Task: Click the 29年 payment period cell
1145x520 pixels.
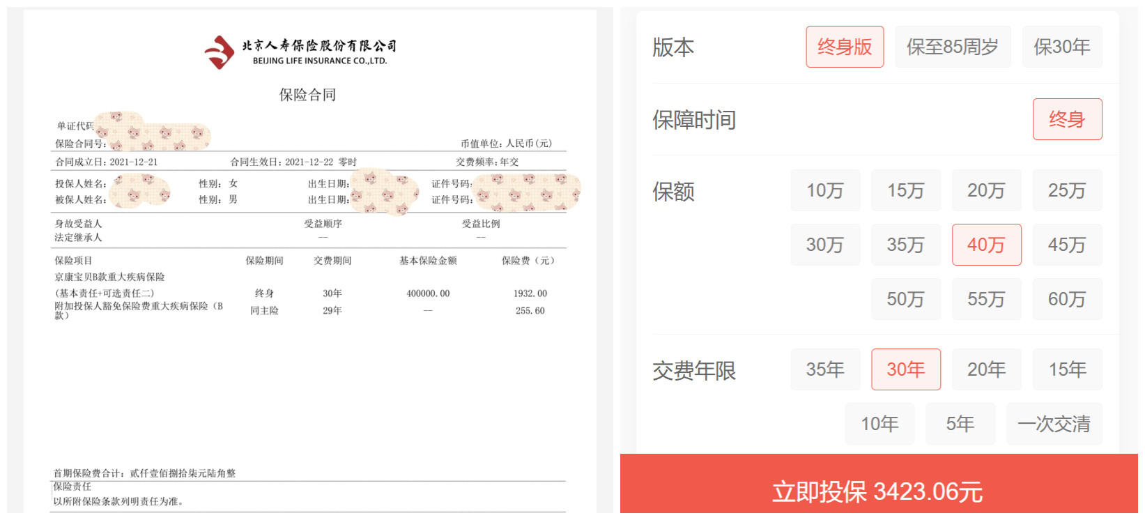Action: (x=332, y=311)
